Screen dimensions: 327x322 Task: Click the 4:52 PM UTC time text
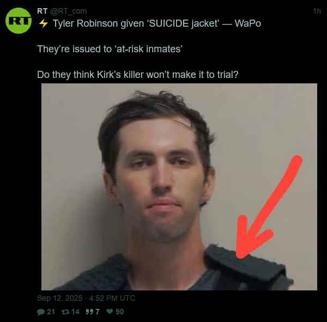(112, 298)
